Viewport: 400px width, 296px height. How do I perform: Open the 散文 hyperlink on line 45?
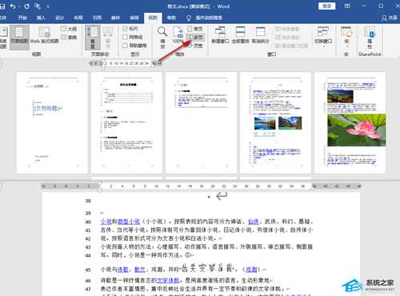pos(140,270)
